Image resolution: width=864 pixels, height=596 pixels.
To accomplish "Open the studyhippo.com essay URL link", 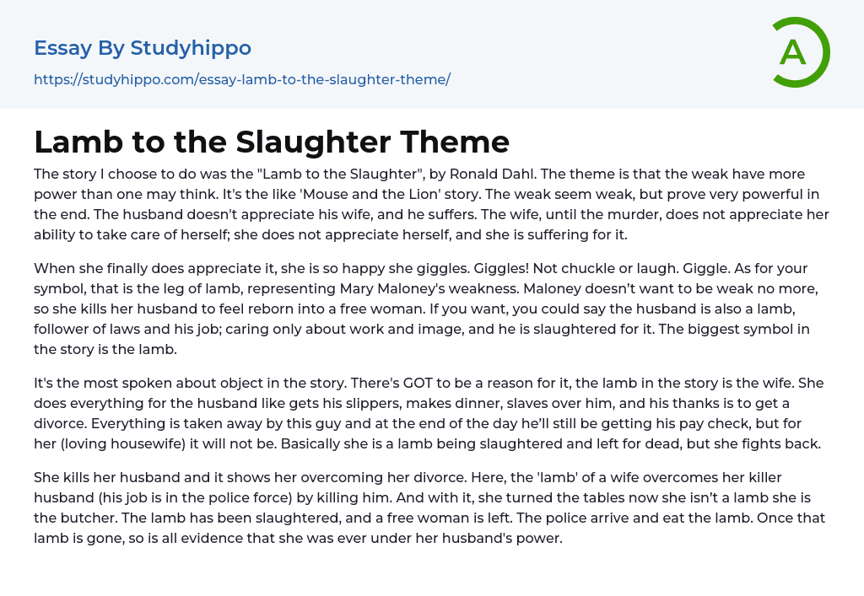I will click(242, 79).
